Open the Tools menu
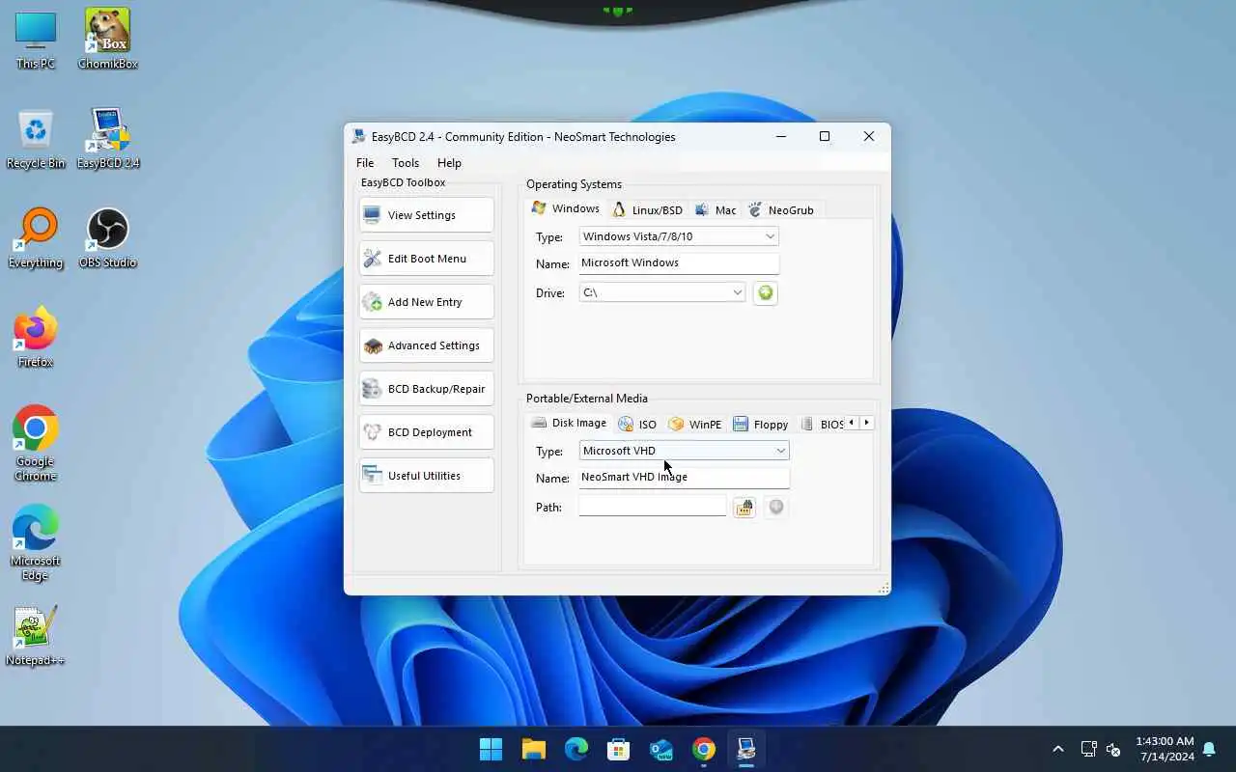The height and width of the screenshot is (772, 1236). pyautogui.click(x=406, y=163)
